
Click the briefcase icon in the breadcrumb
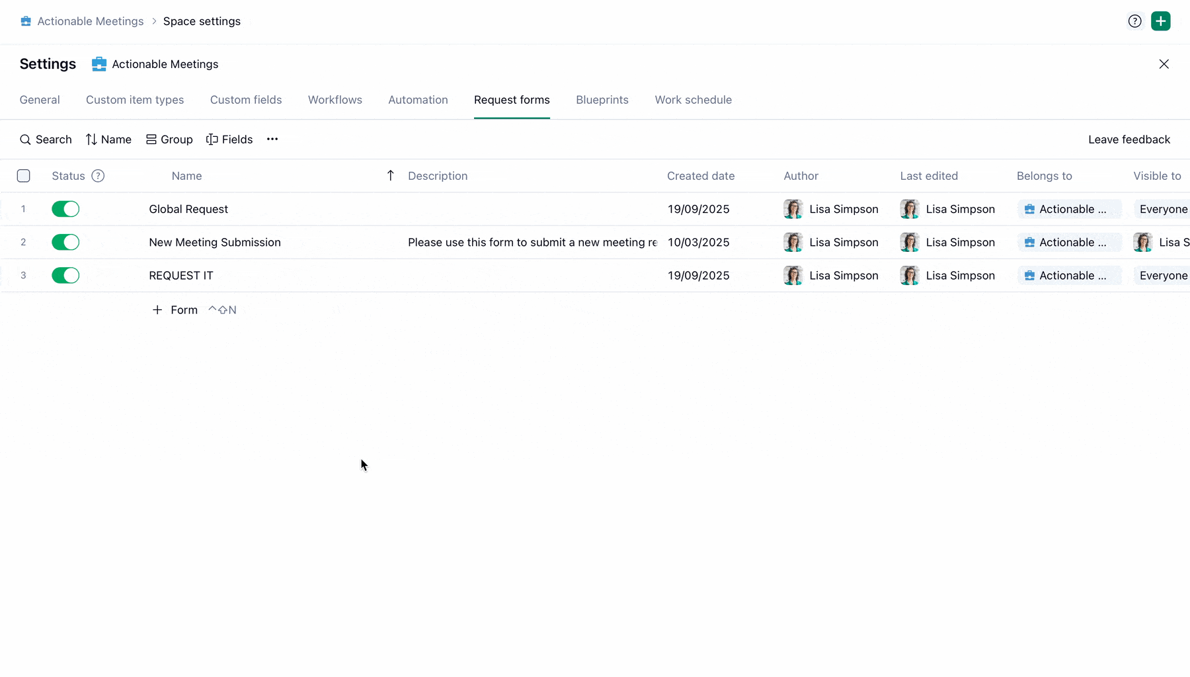pos(26,21)
